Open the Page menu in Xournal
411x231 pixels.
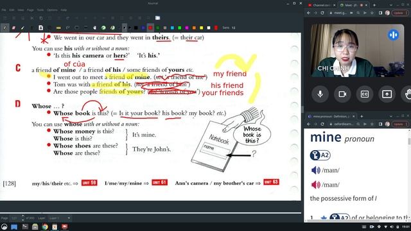coord(30,10)
